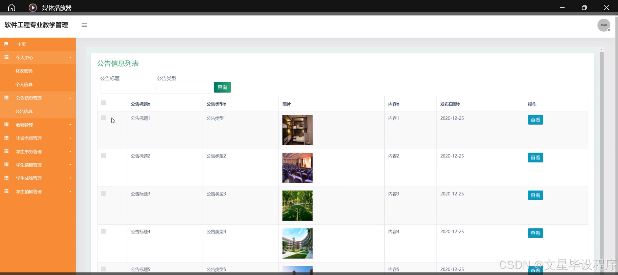Click the home icon in media player bar
This screenshot has width=618, height=275.
(12, 7)
